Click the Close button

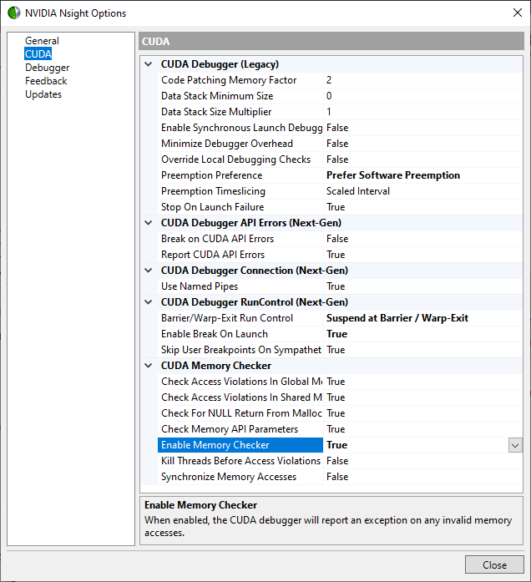pyautogui.click(x=494, y=564)
